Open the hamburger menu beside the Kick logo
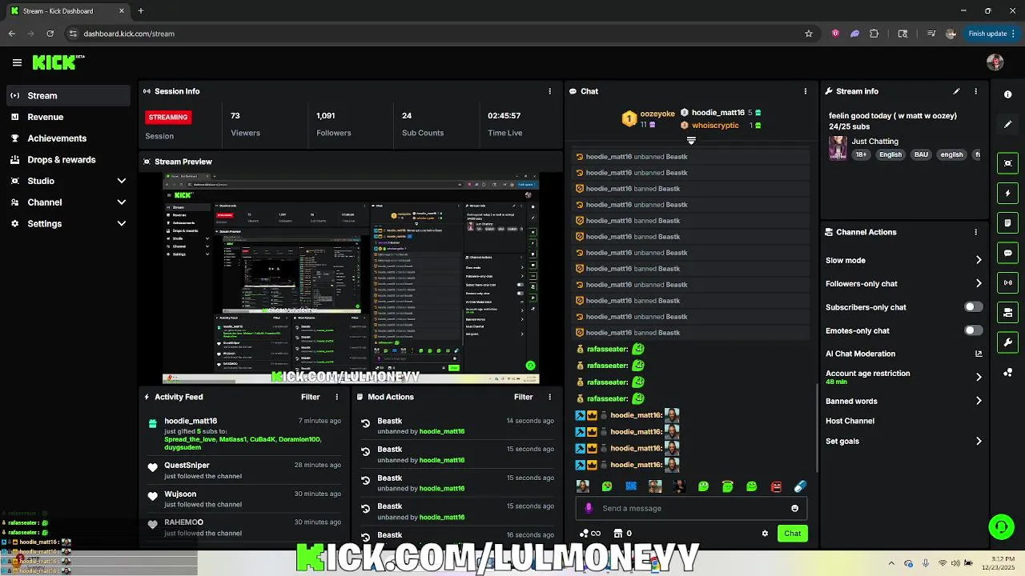Viewport: 1025px width, 576px height. (17, 62)
